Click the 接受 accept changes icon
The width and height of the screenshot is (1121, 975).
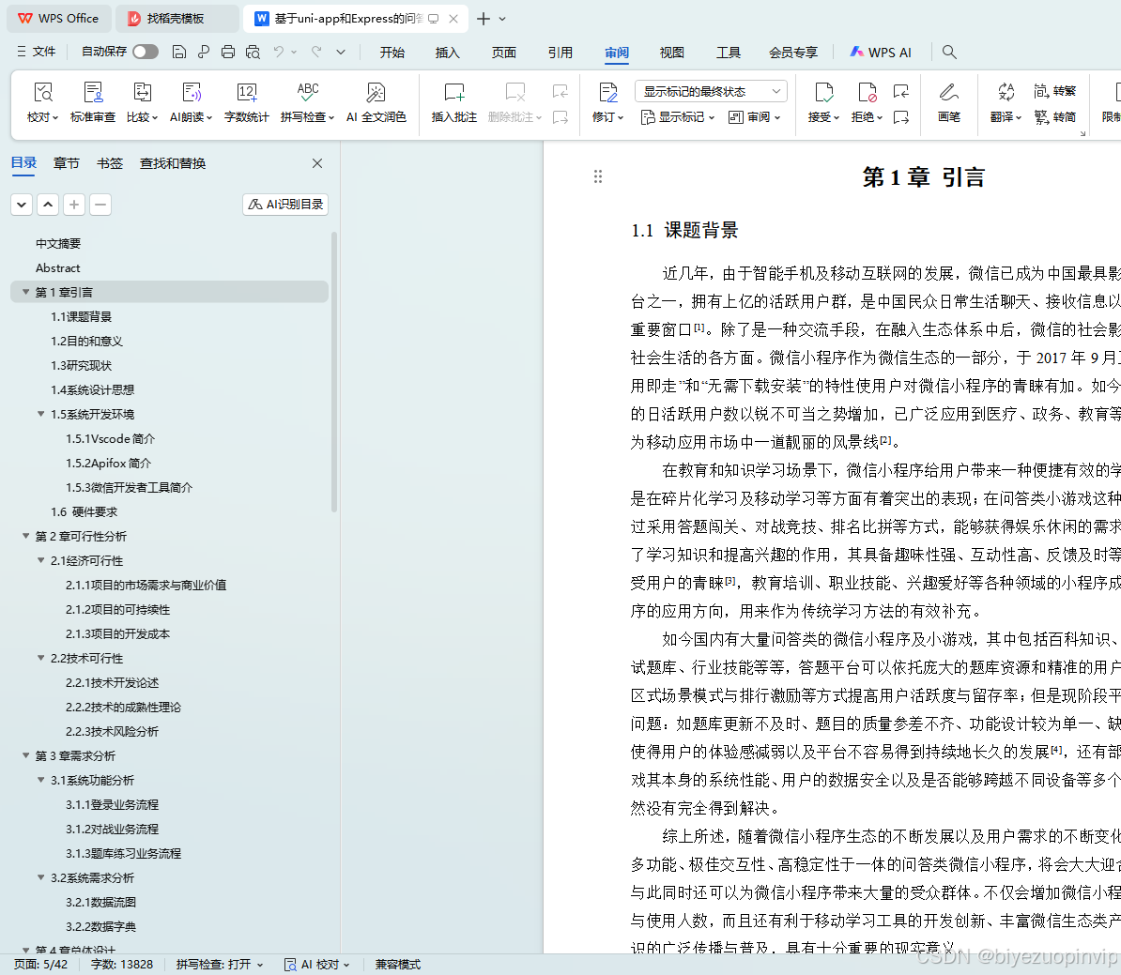(823, 93)
